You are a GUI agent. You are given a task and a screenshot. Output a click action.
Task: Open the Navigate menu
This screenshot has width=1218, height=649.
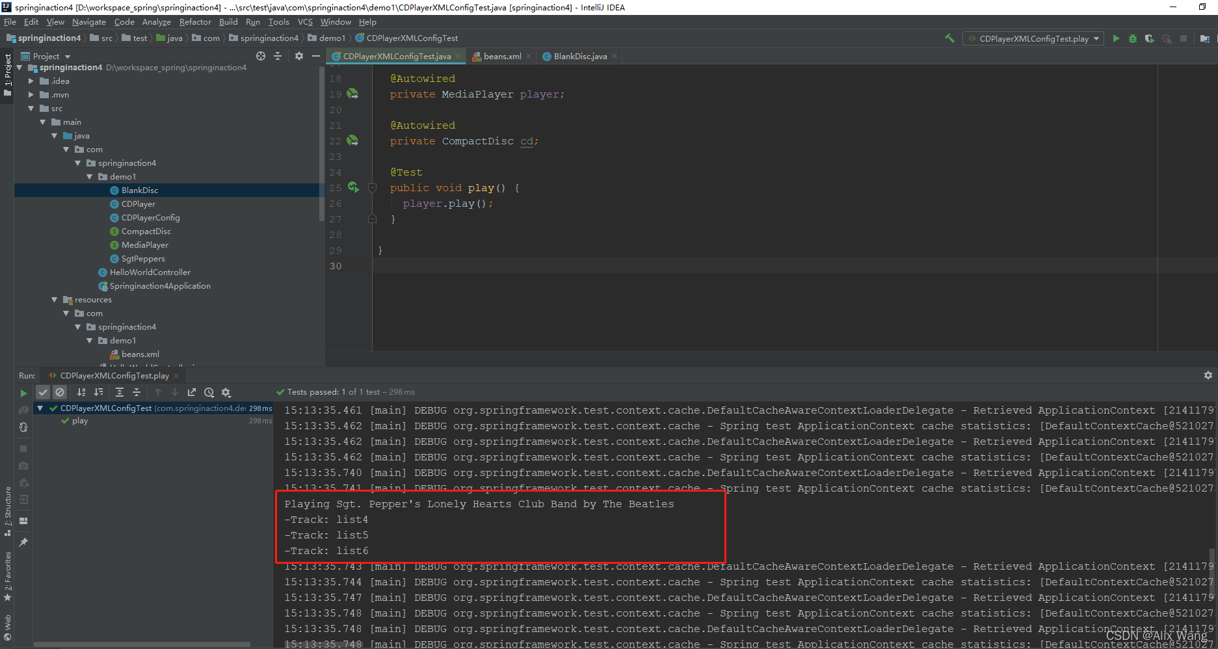coord(89,22)
